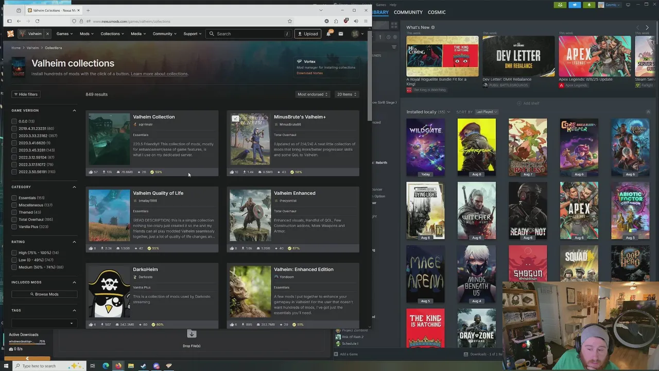Open the Nexus Mods user avatar menu
659x371 pixels.
[357, 34]
